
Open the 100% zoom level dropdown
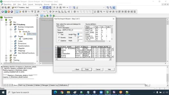click(x=67, y=8)
